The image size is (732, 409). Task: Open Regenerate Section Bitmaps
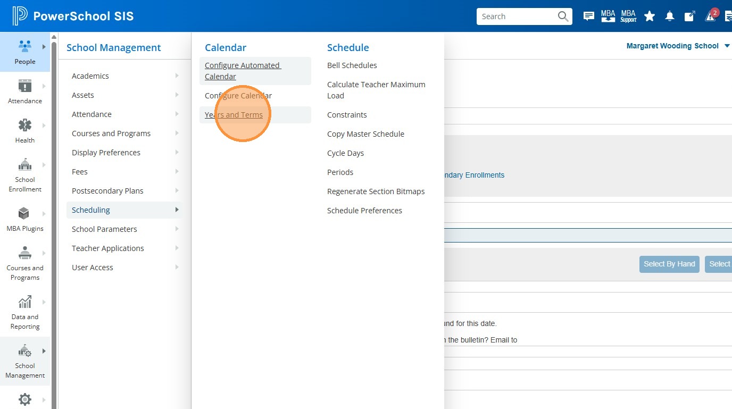[x=376, y=191]
